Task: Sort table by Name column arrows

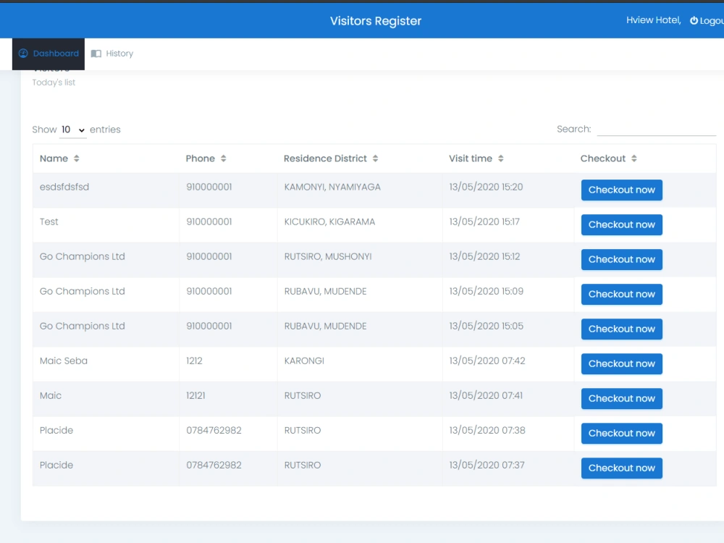Action: point(77,159)
